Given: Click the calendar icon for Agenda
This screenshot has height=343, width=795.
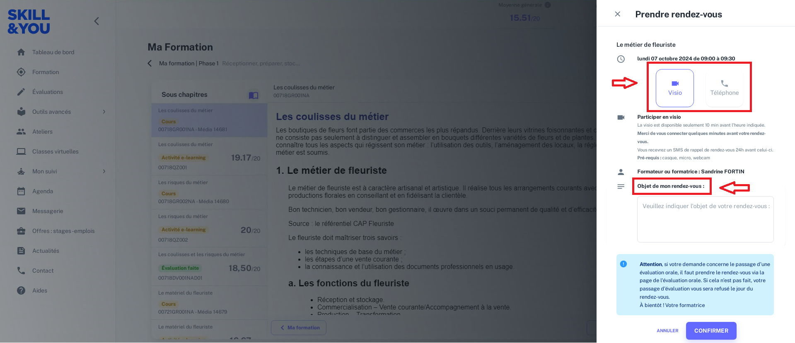Looking at the screenshot, I should click(x=21, y=191).
